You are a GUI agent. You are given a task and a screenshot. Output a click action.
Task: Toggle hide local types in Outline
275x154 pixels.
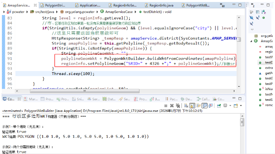(x=252, y=24)
